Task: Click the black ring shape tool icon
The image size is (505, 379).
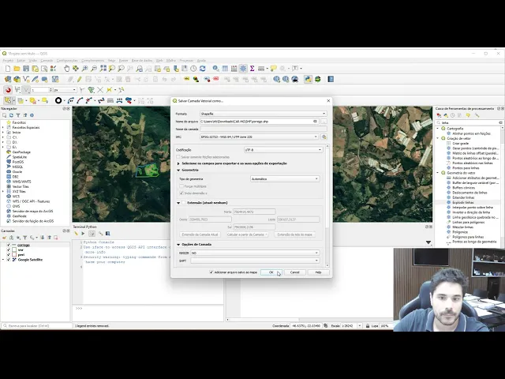Action: tap(58, 100)
